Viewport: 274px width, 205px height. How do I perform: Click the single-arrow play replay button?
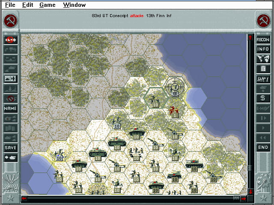[x=263, y=128]
